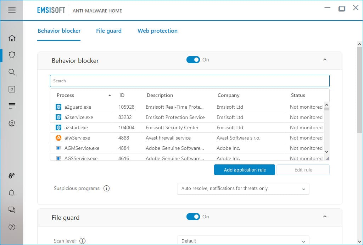Open the Suspicious programs dropdown
This screenshot has width=363, height=245.
243,189
